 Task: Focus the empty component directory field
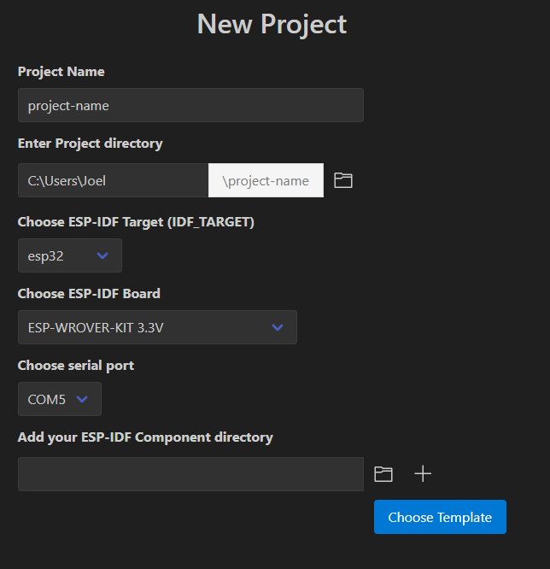190,474
